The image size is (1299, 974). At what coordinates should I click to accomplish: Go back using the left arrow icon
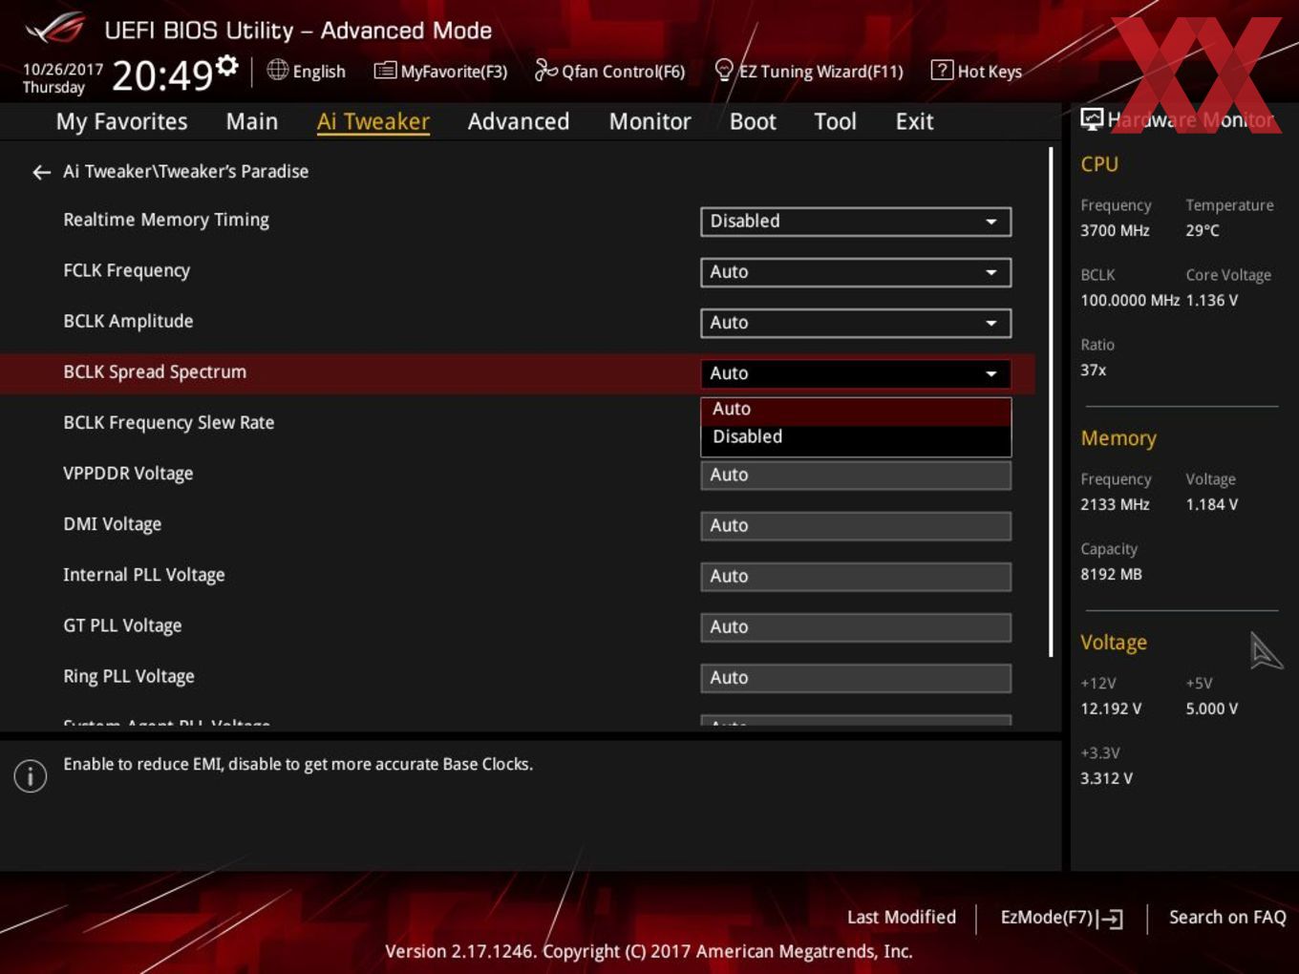pos(41,172)
